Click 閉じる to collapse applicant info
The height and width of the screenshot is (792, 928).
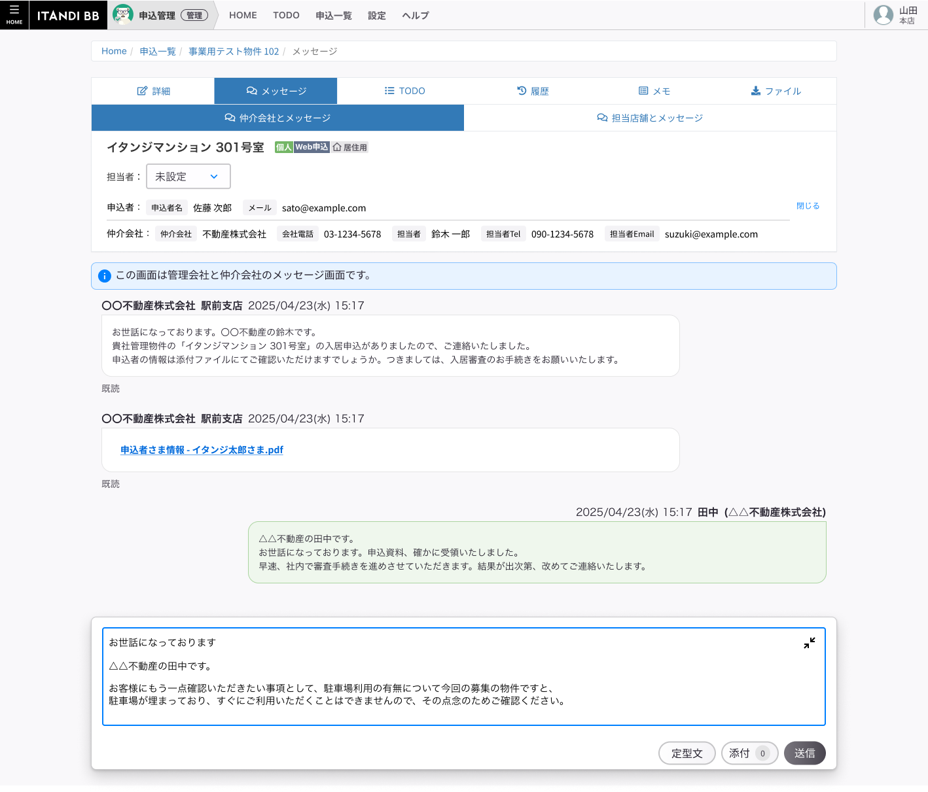[808, 206]
